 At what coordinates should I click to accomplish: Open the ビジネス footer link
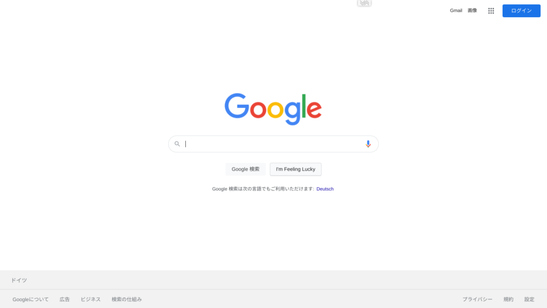pos(91,299)
